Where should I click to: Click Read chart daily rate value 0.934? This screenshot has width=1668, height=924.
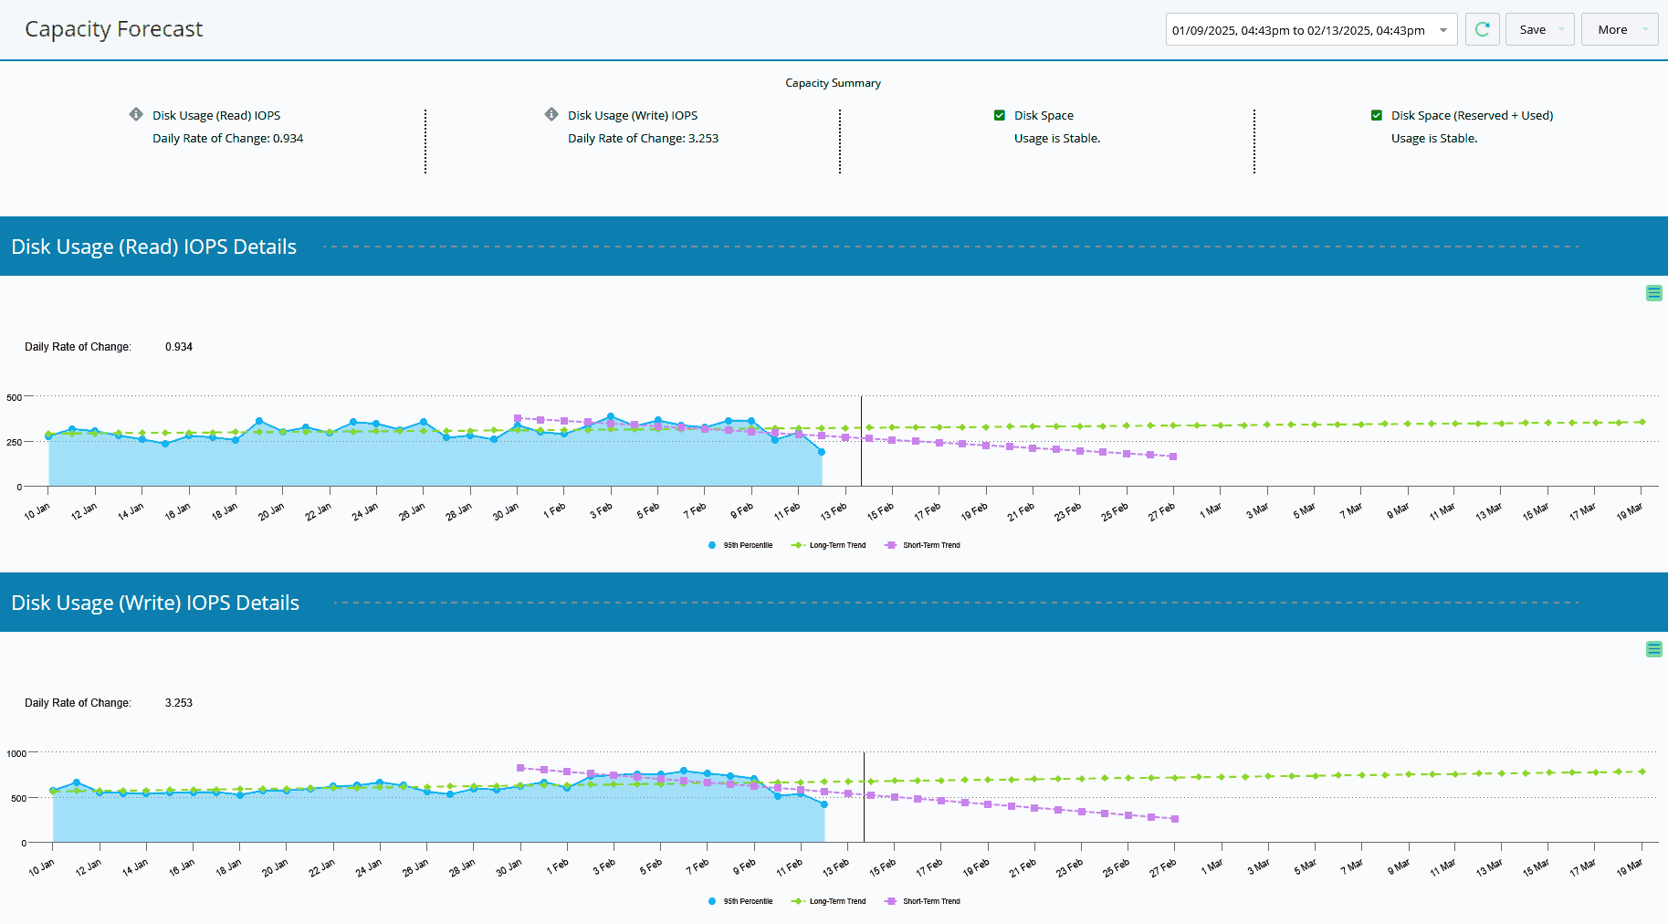pyautogui.click(x=179, y=347)
